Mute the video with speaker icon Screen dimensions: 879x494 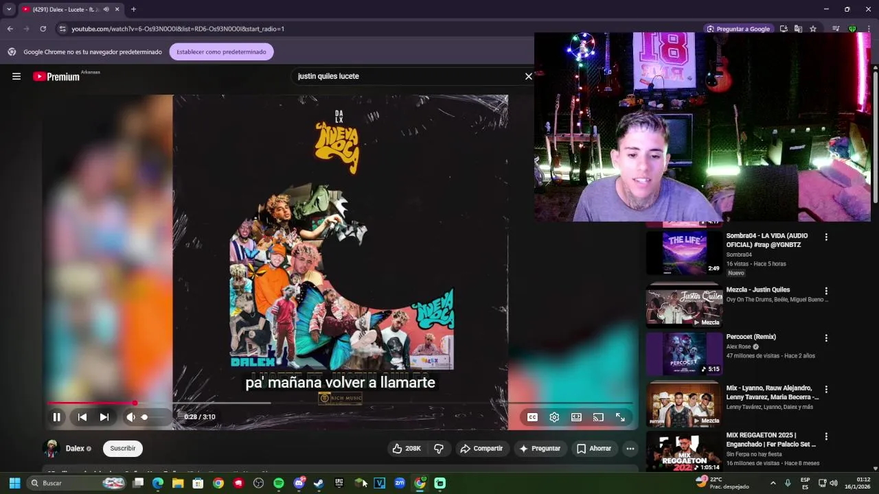coord(130,417)
